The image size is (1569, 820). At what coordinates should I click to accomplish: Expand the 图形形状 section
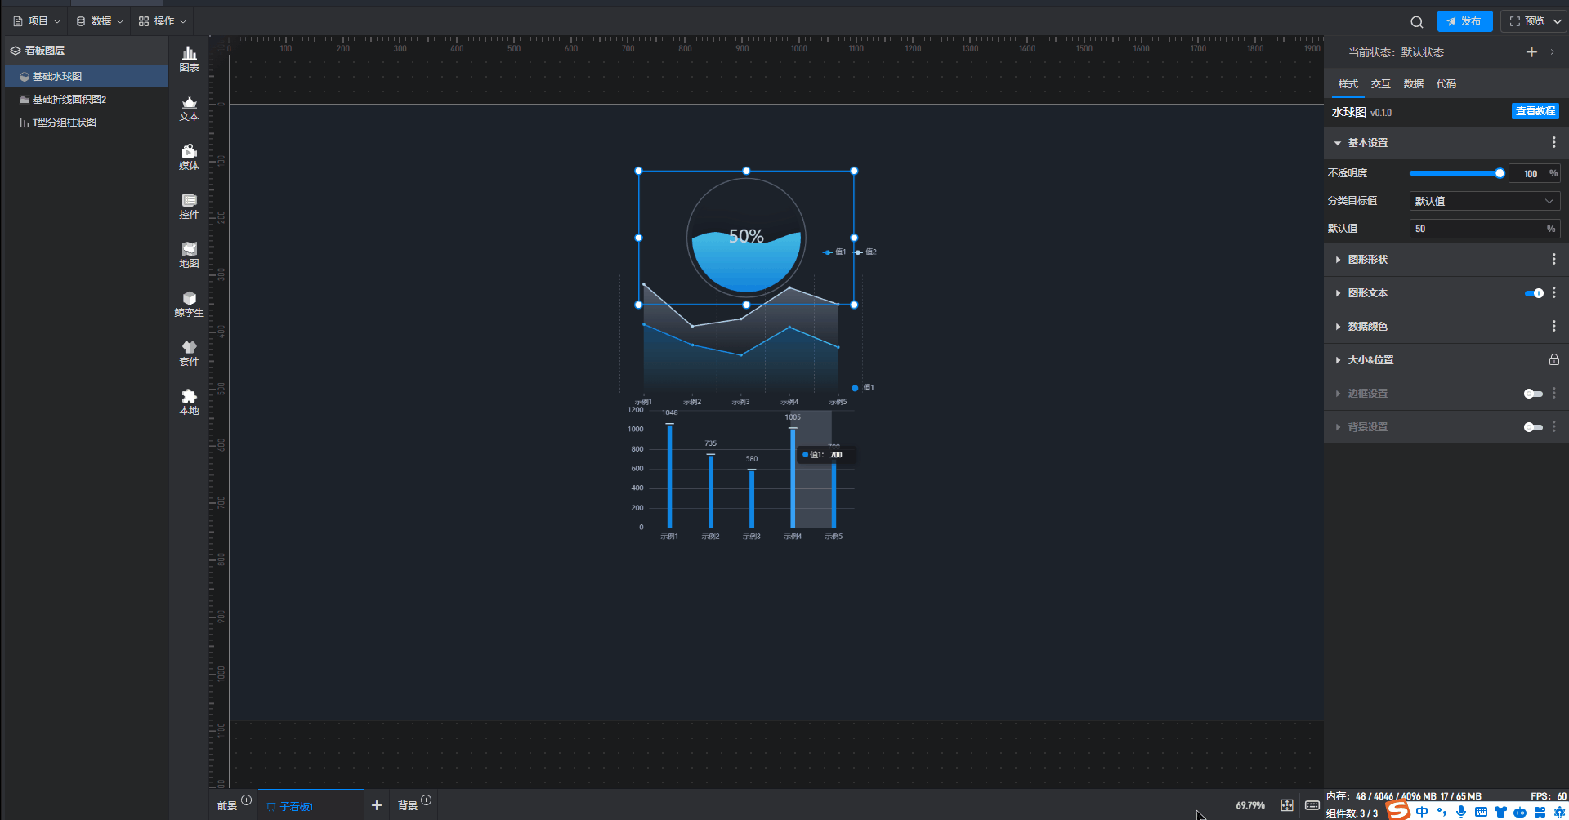1368,260
